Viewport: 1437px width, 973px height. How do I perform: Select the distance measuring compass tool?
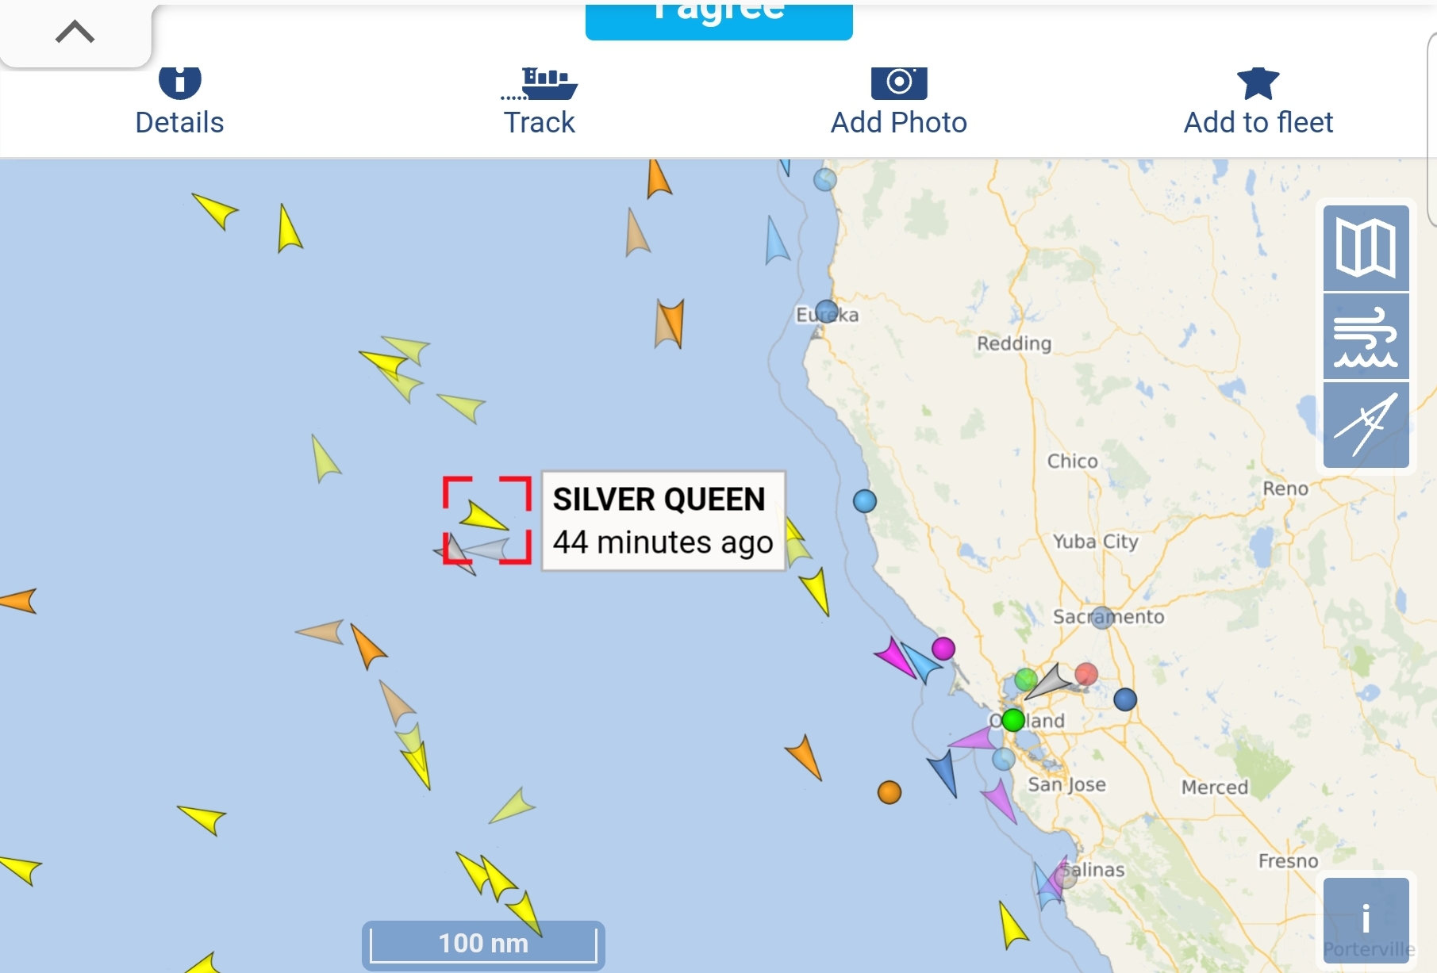point(1366,425)
